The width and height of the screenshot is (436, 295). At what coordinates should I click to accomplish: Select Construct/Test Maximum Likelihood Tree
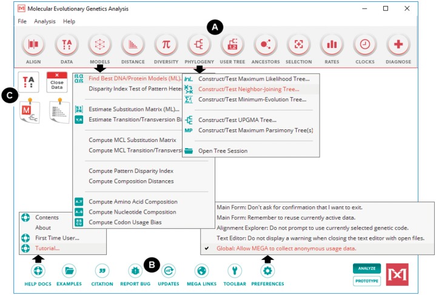tap(251, 79)
